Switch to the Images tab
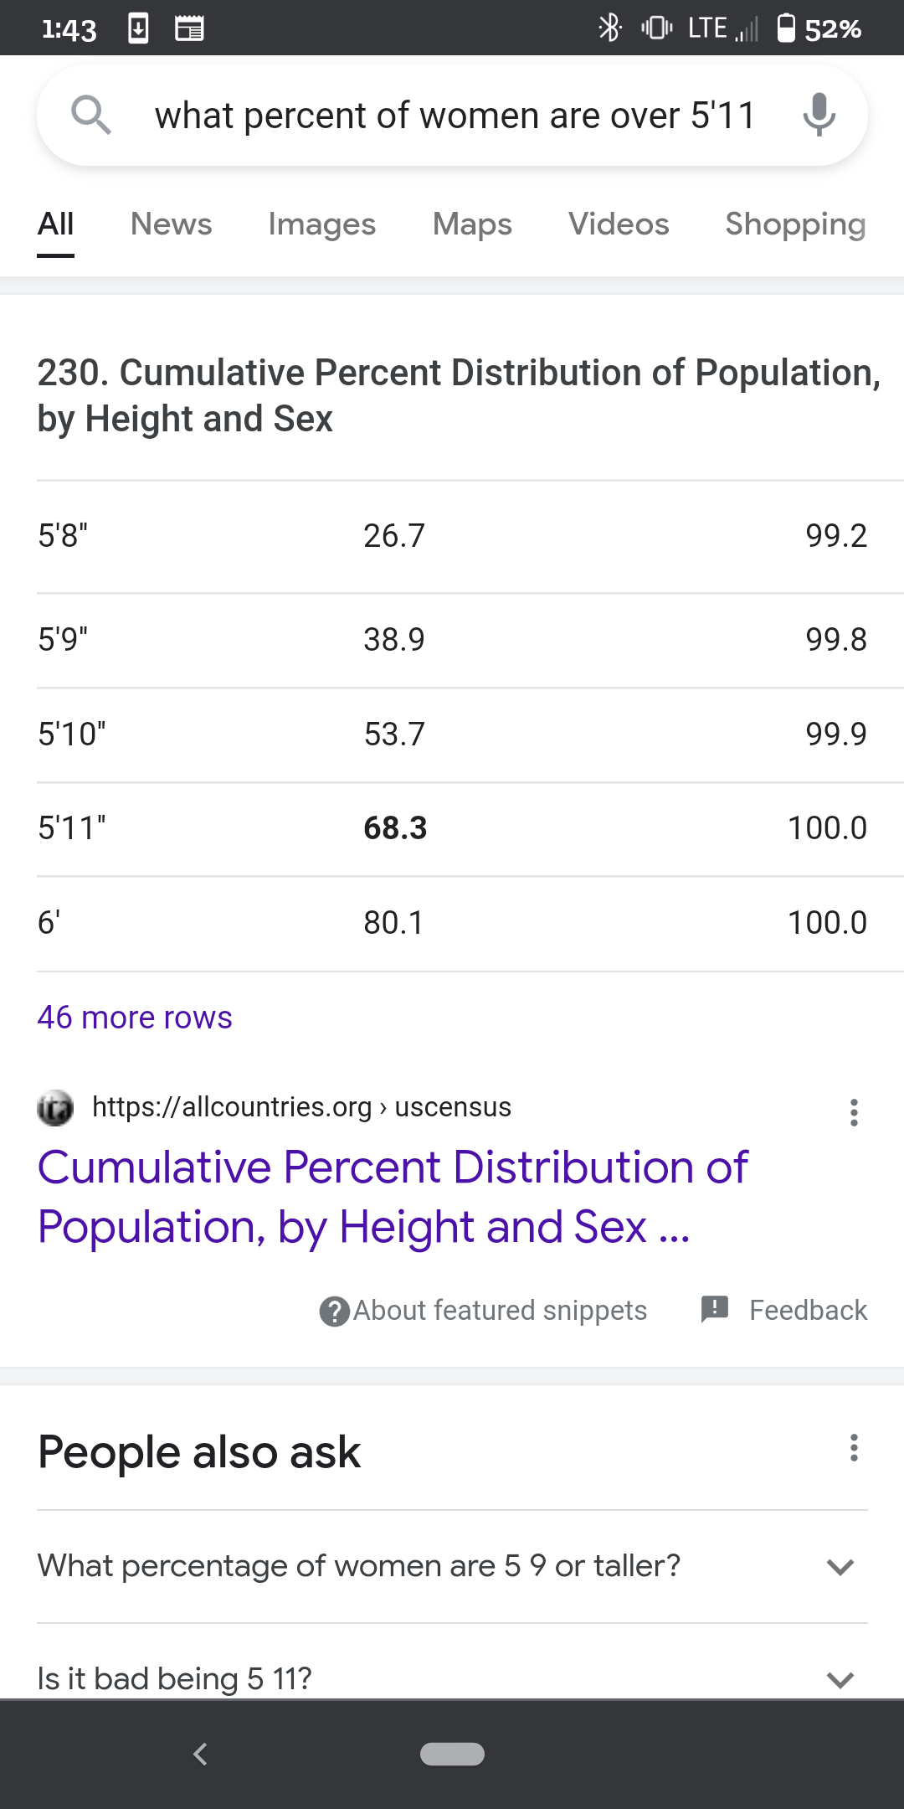Viewport: 904px width, 1809px height. coord(321,224)
